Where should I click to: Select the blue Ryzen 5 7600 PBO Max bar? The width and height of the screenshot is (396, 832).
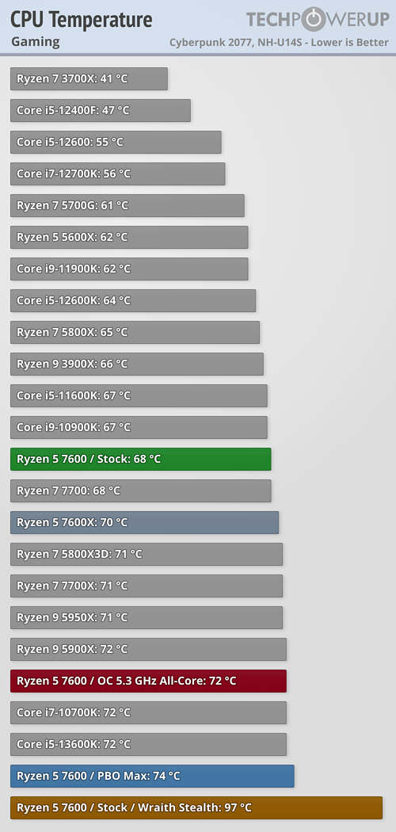coord(152,776)
